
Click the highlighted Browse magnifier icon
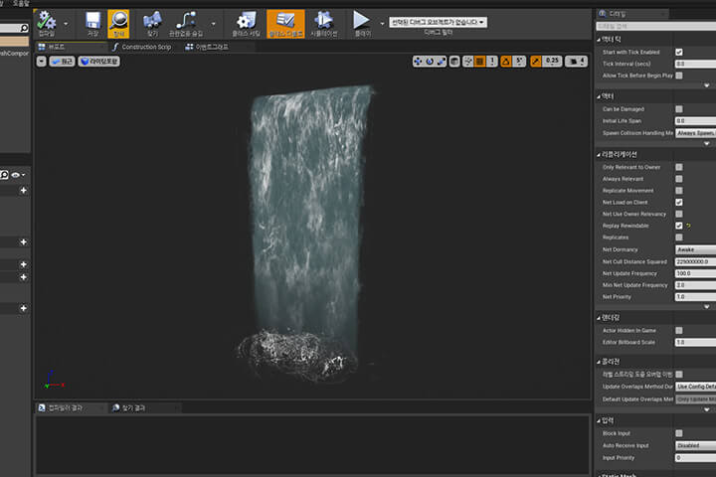pos(118,24)
